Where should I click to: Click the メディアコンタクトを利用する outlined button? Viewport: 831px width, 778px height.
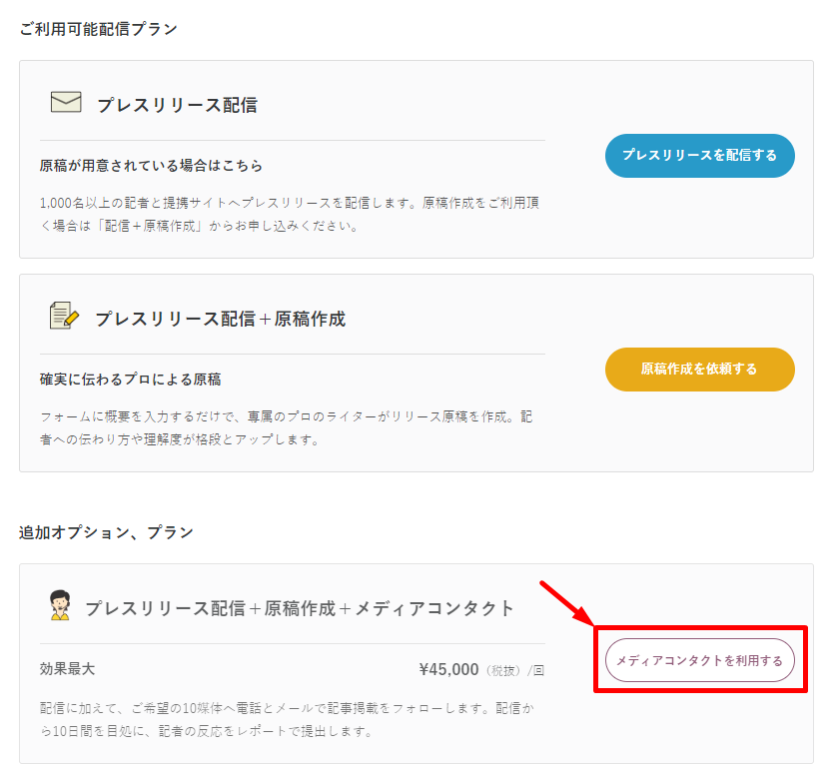click(699, 660)
